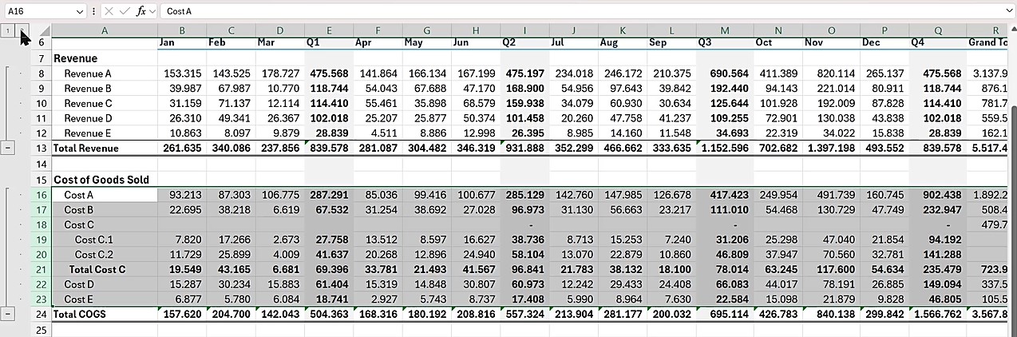The width and height of the screenshot is (1017, 337).
Task: Expand the formula bar function dropdown chevron
Action: click(152, 11)
